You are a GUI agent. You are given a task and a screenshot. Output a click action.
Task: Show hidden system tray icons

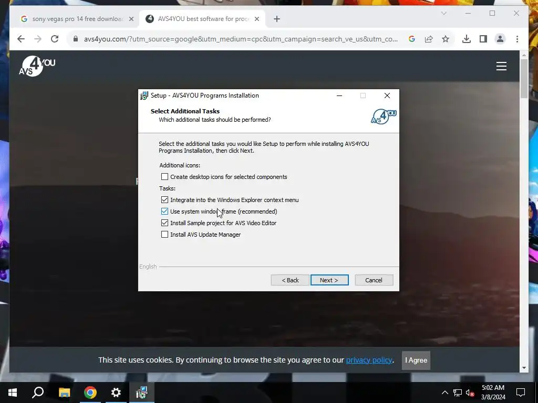pyautogui.click(x=444, y=393)
